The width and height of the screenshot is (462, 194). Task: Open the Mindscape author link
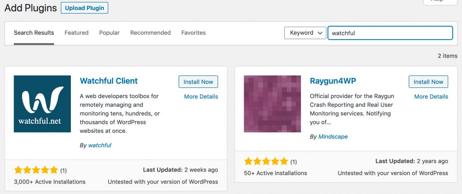tap(333, 137)
